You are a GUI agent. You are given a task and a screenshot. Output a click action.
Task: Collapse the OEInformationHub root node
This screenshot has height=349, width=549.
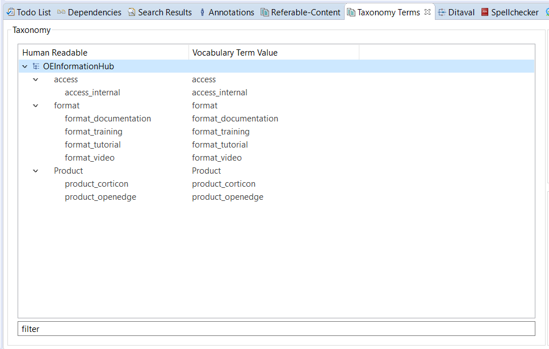pos(24,66)
